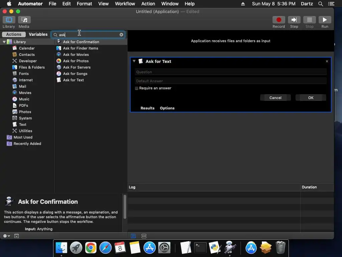Open Notification Center menu bar icon
The height and width of the screenshot is (257, 342).
[x=331, y=4]
